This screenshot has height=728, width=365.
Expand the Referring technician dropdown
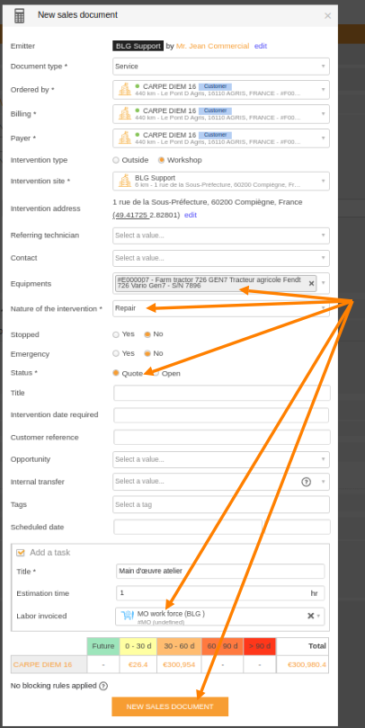(221, 235)
